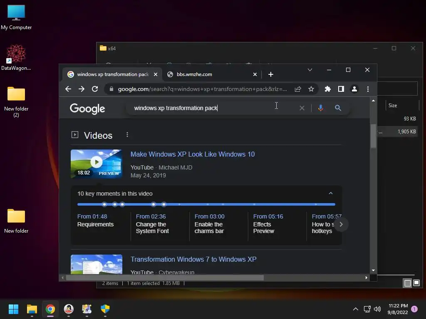Open Chrome extensions puzzle icon

(328, 89)
